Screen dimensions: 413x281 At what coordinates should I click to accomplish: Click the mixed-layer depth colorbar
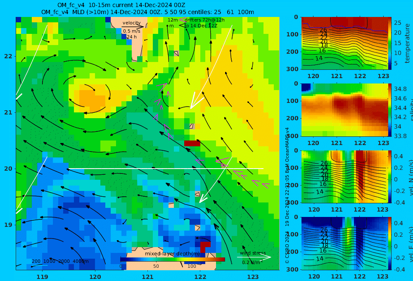[x=173, y=260]
